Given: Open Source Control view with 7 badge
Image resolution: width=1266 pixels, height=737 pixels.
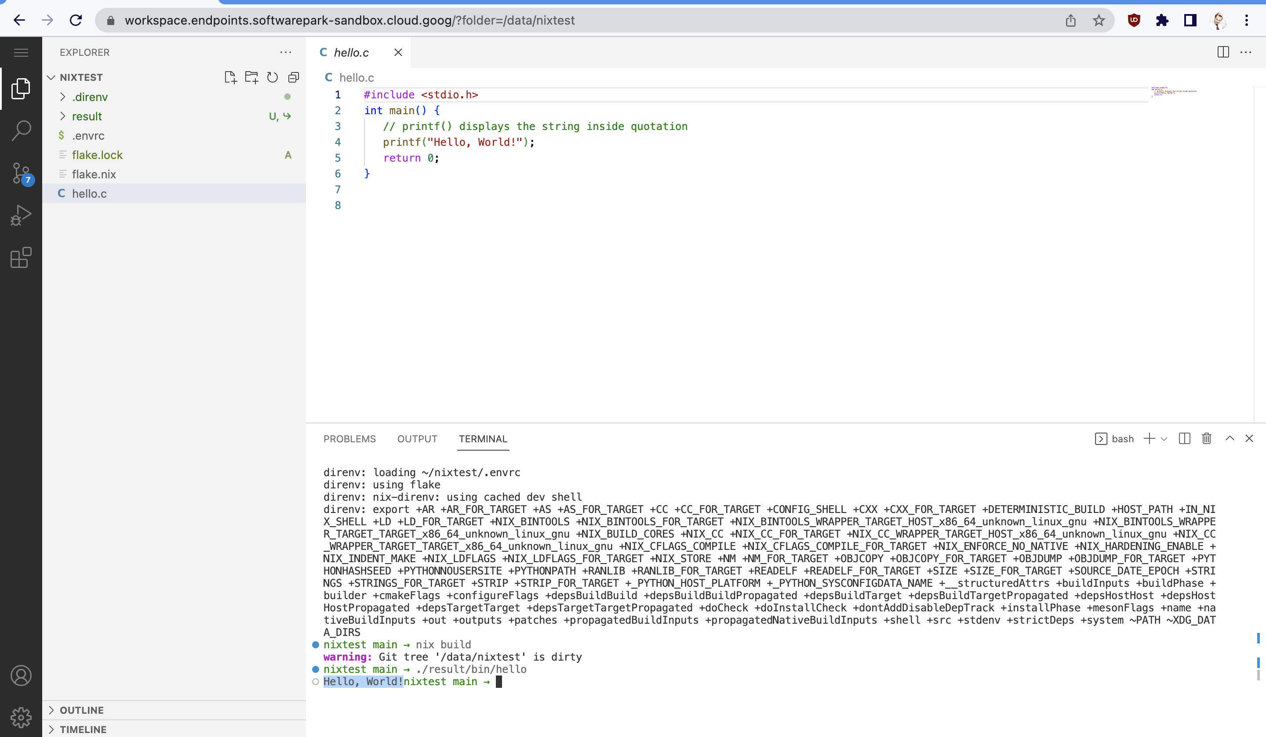Looking at the screenshot, I should [x=21, y=173].
